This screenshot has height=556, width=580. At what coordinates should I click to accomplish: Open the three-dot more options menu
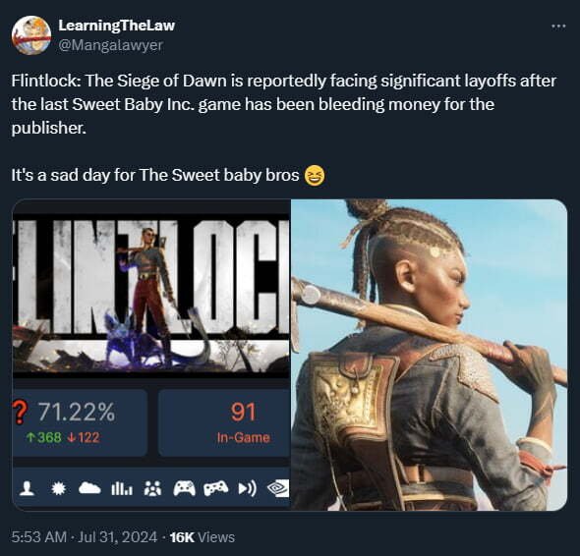pyautogui.click(x=558, y=26)
